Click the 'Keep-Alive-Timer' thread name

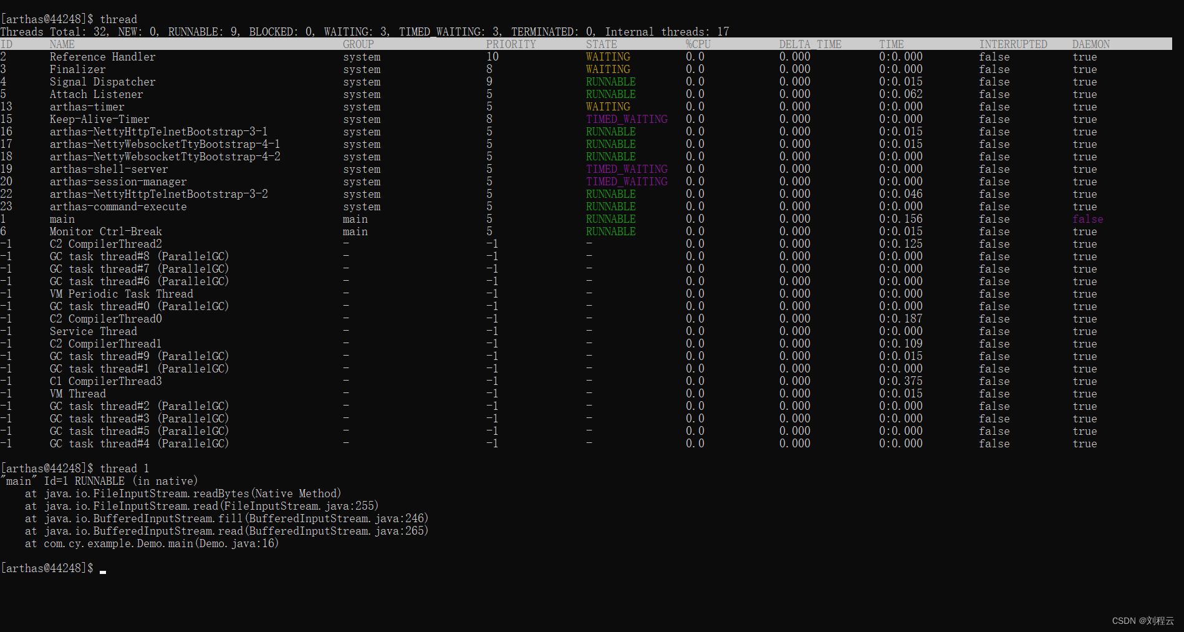pos(100,119)
